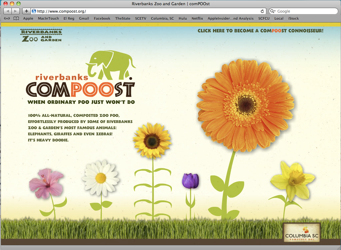Click the pink hibiscus flower
The width and height of the screenshot is (341, 250).
(46, 184)
